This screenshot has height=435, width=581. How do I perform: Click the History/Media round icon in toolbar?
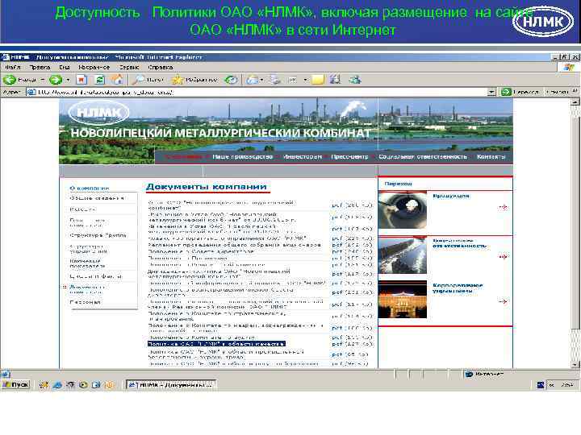pyautogui.click(x=232, y=80)
